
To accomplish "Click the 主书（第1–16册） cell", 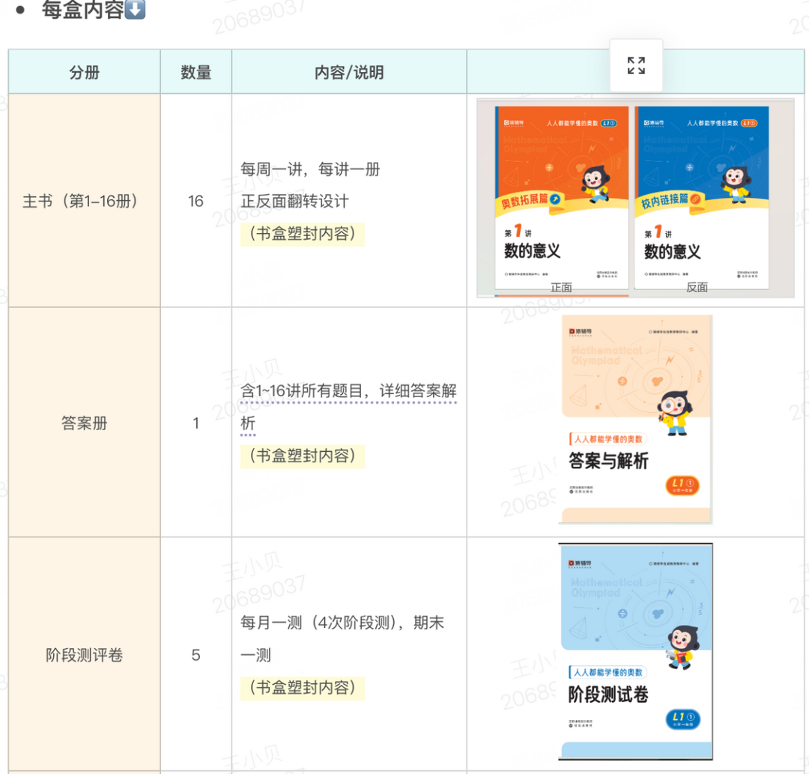I will tap(85, 201).
